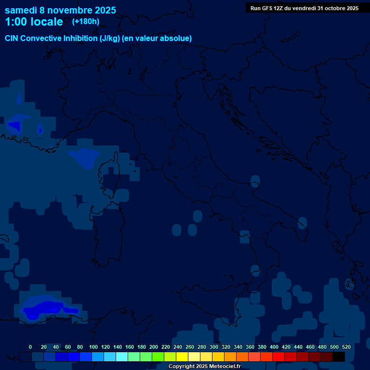Click the legend value label 520
370x370 pixels.
click(346, 347)
